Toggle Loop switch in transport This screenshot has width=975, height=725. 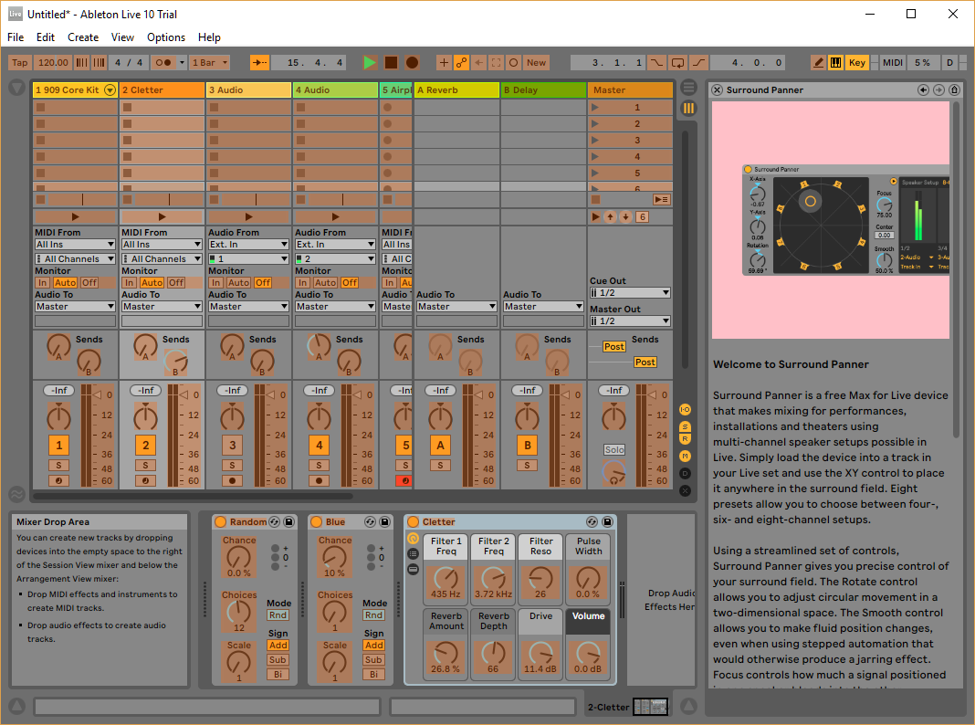[677, 62]
